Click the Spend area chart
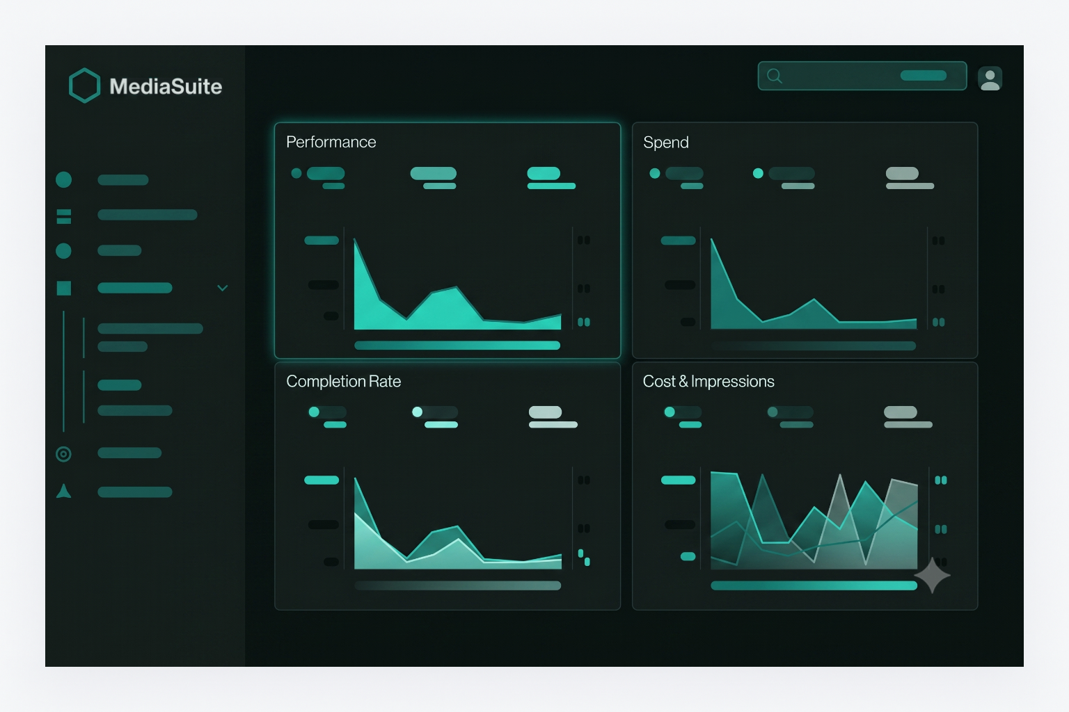The image size is (1069, 712). (x=814, y=284)
